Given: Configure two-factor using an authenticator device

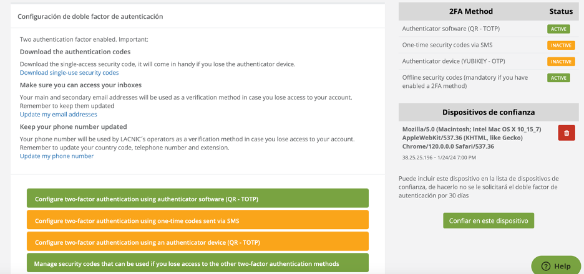Looking at the screenshot, I should (197, 242).
